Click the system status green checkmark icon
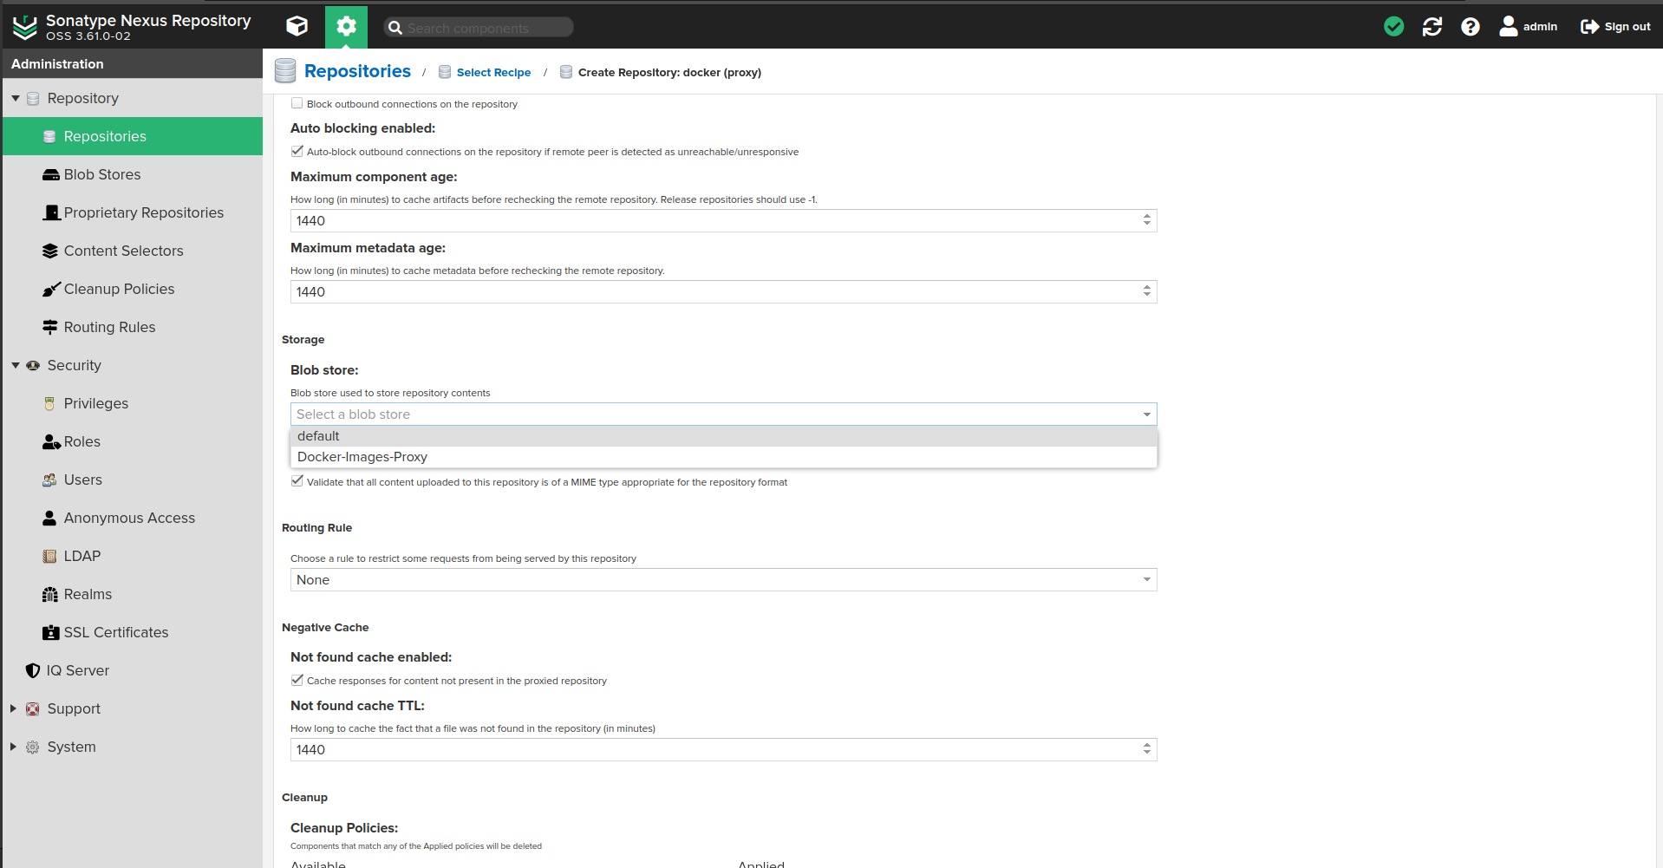 click(x=1393, y=27)
